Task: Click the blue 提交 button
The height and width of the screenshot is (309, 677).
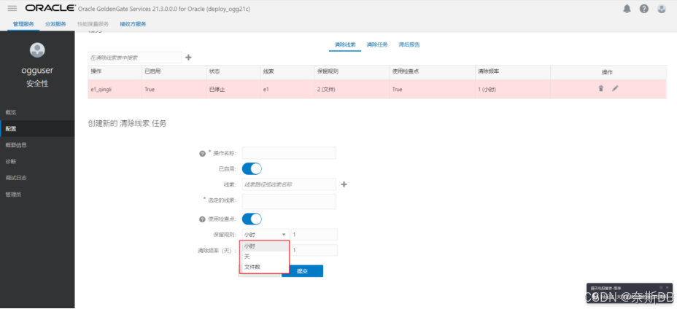Action: pyautogui.click(x=300, y=271)
